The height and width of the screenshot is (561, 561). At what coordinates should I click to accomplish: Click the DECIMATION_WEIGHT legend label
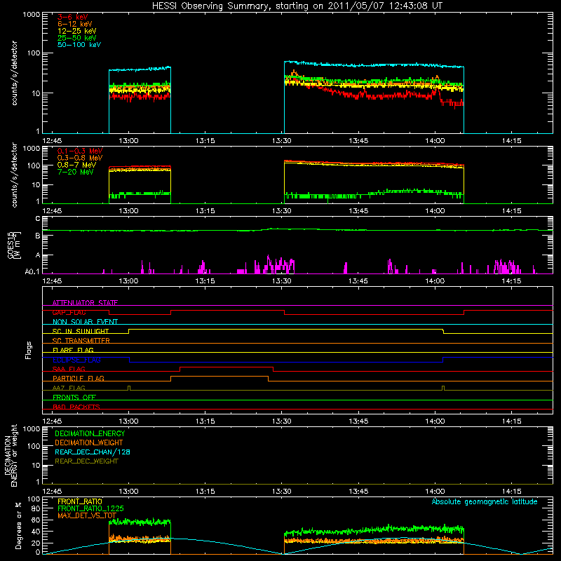click(x=89, y=442)
